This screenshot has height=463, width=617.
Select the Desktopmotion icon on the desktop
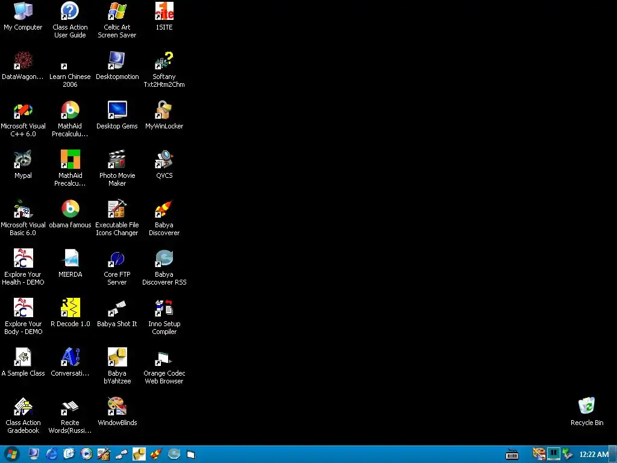tap(117, 66)
